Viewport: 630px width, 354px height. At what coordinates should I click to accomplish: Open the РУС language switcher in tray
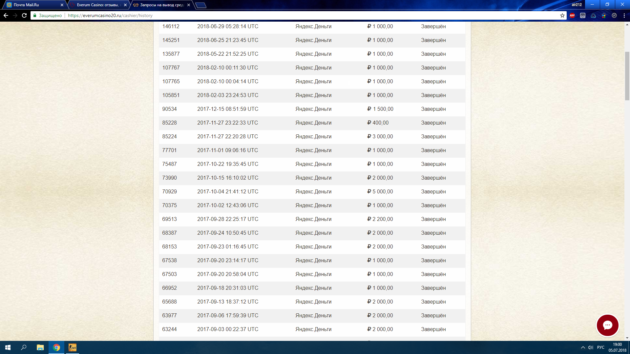coord(600,347)
